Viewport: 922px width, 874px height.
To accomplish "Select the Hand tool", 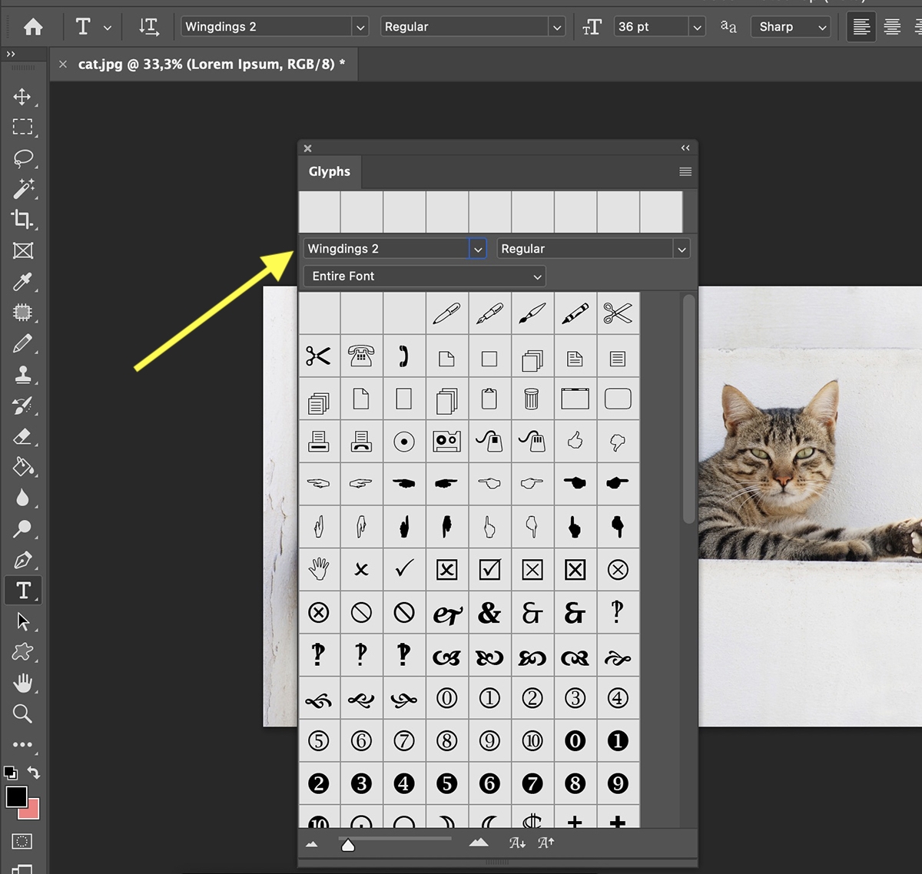I will pyautogui.click(x=22, y=683).
